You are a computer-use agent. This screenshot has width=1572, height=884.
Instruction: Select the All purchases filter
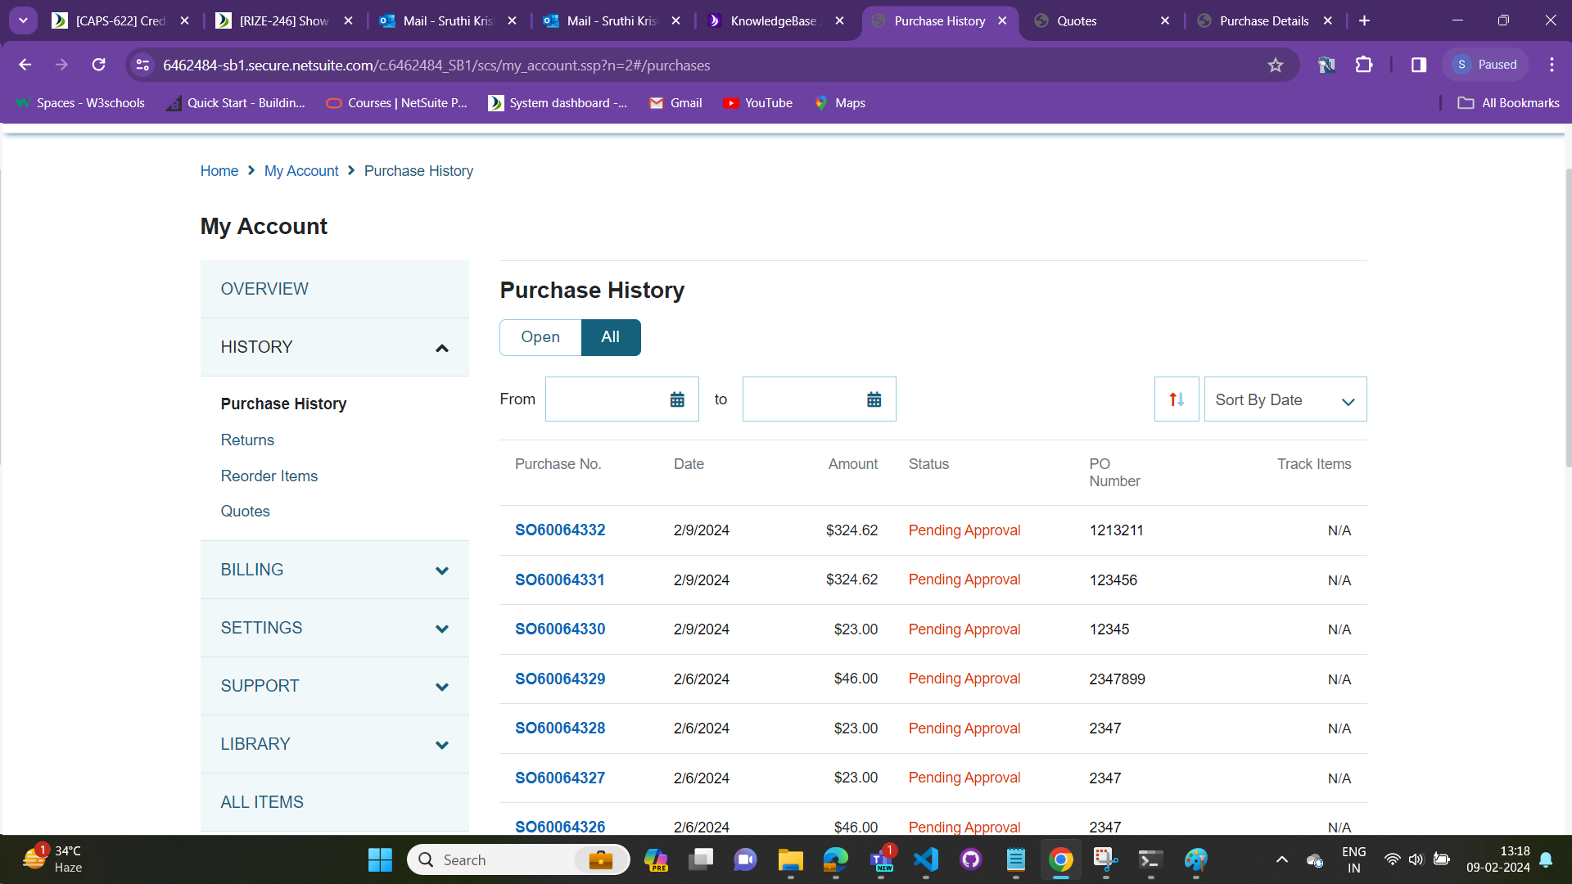(610, 337)
